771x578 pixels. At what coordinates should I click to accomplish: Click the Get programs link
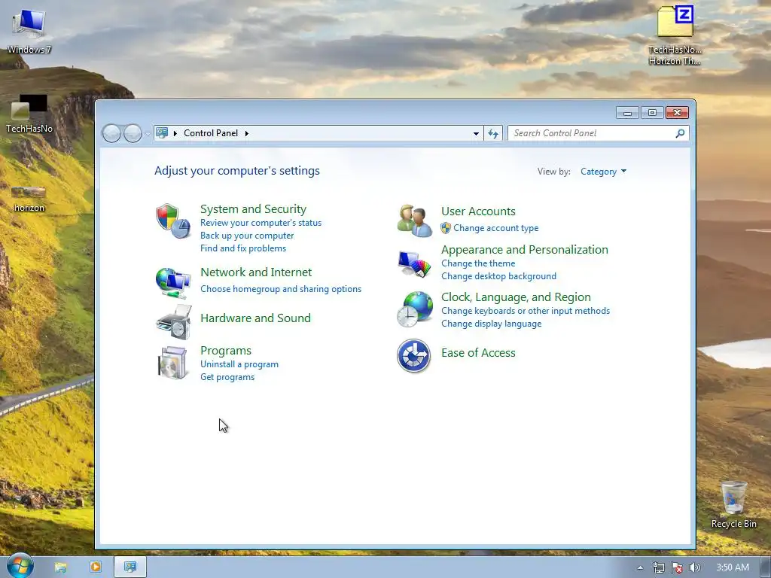227,377
